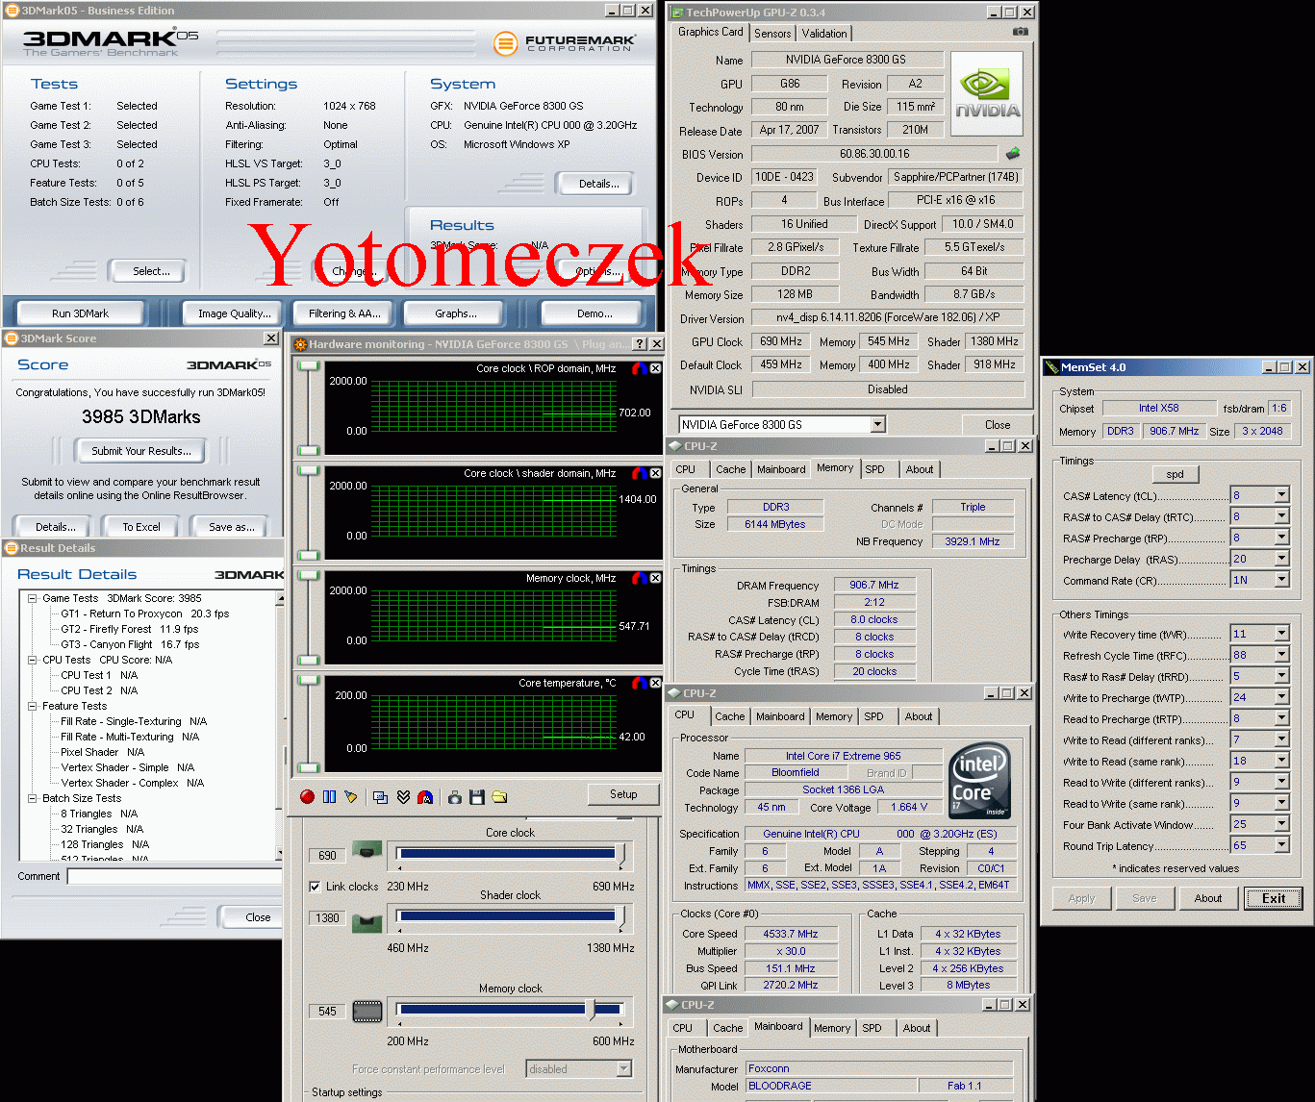
Task: Click the magnet icon on Core clock ROP graph
Action: (639, 368)
